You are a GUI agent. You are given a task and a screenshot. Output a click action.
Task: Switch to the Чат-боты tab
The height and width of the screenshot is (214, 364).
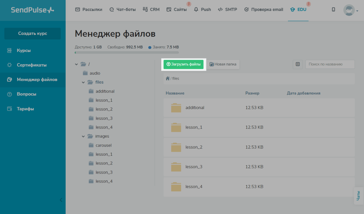click(122, 10)
